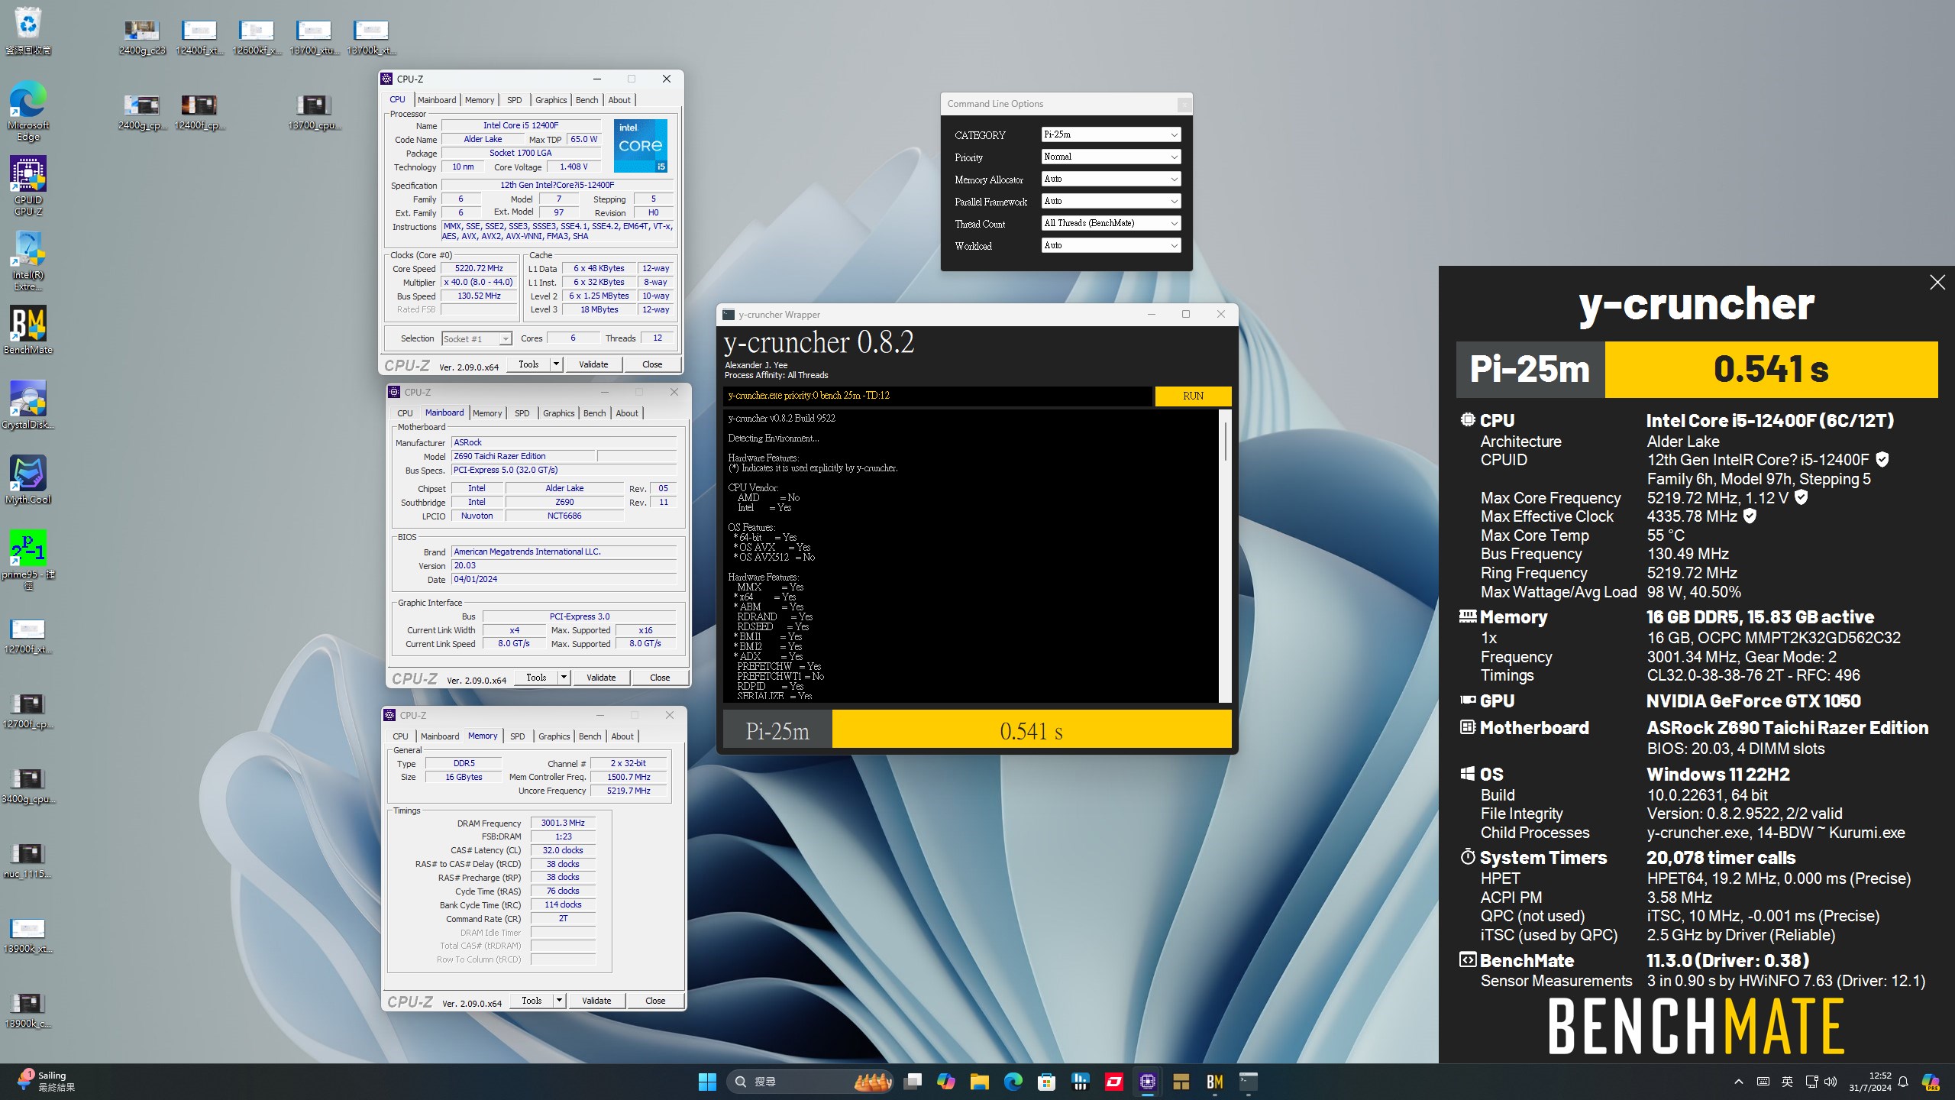Click the taskbar search box
1955x1100 pixels.
tap(811, 1082)
